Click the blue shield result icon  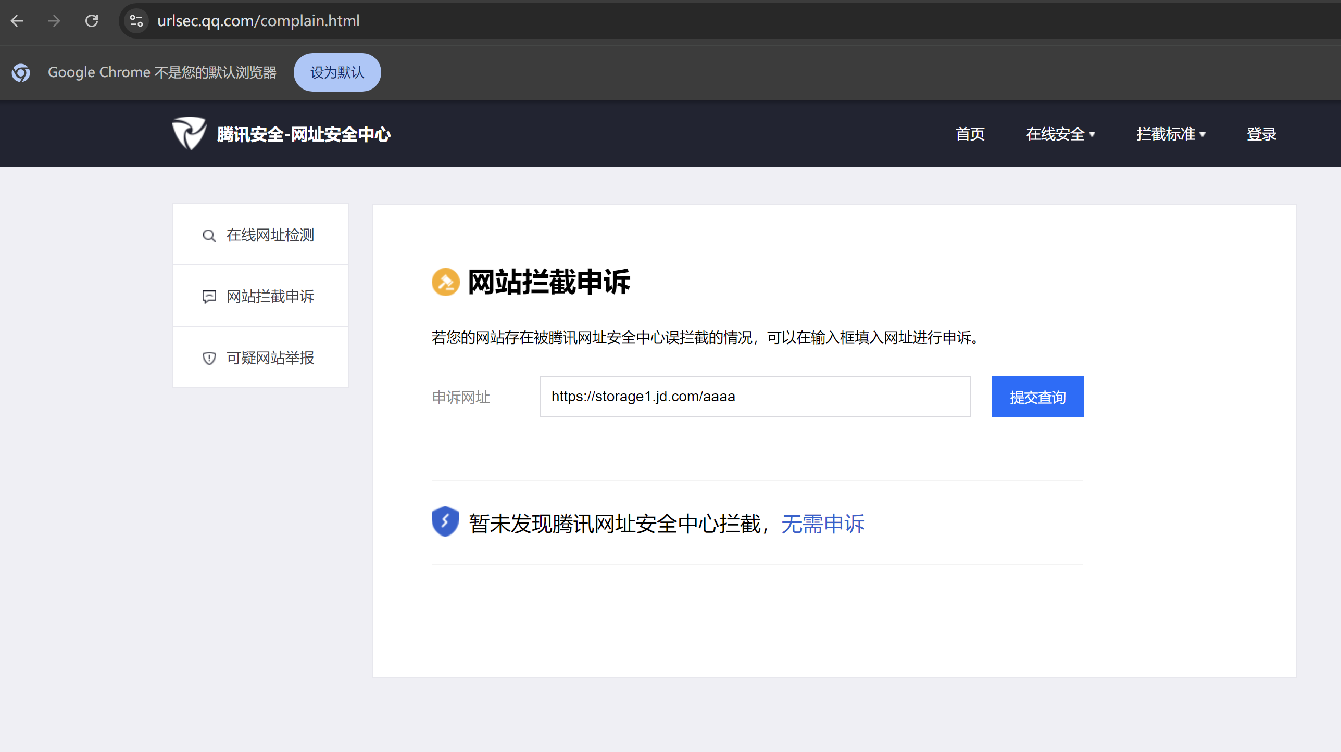click(445, 521)
